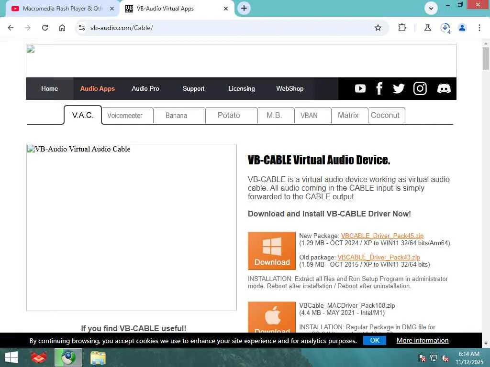
Task: Open the taskbar clock showing 6:14 AM
Action: 469,358
